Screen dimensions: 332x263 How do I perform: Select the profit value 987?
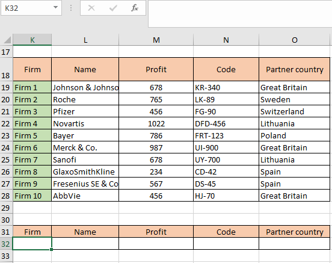pos(156,147)
